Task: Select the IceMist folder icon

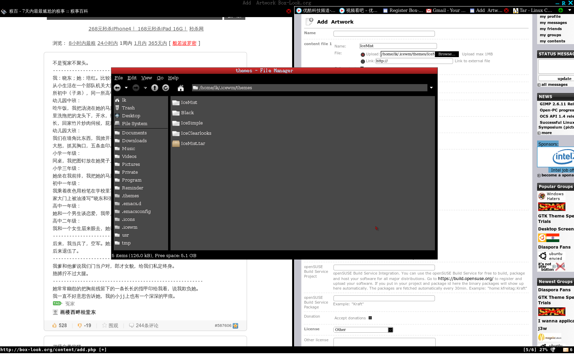Action: pyautogui.click(x=176, y=103)
